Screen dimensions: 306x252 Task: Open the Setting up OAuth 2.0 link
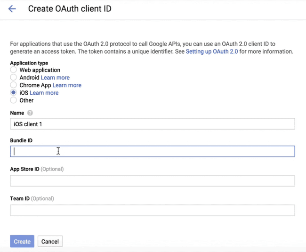(211, 51)
